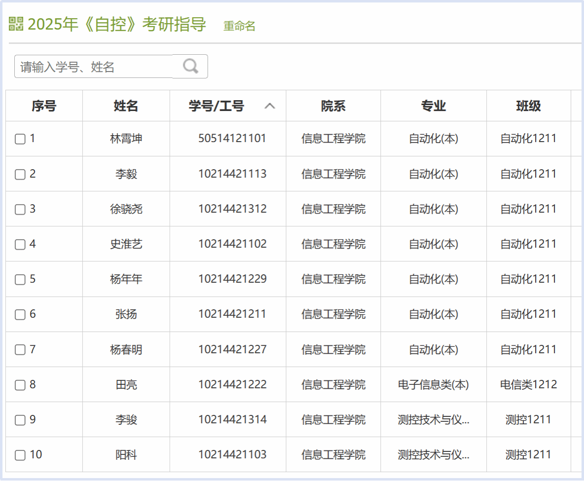The height and width of the screenshot is (483, 584).
Task: Click the 班级 column header
Action: coord(528,106)
